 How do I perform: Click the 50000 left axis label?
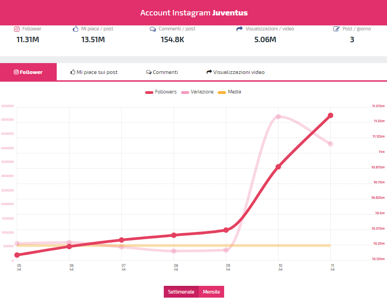coord(8,246)
